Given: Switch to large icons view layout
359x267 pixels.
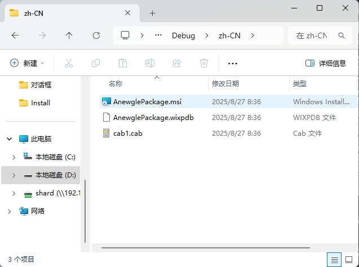Looking at the screenshot, I should click(349, 260).
